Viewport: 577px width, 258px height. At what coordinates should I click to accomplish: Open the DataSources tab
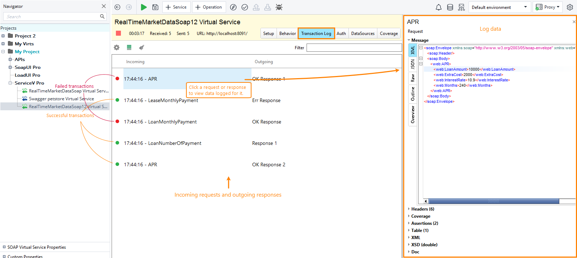(363, 34)
